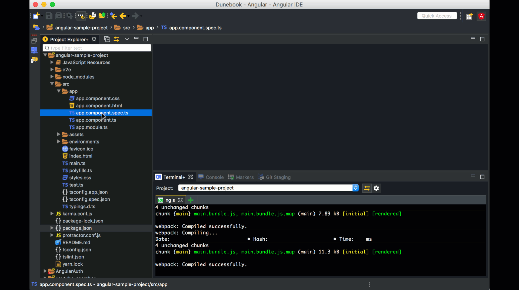Select tsconfig.spec.json file
Screen dimensions: 519x290
pos(89,199)
